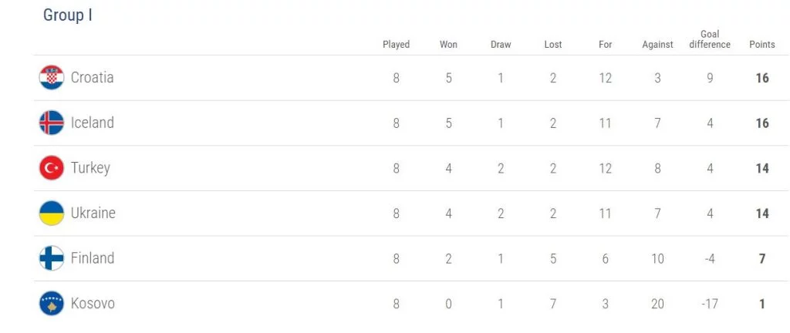Click the Ukraine flag icon
The width and height of the screenshot is (790, 333).
(x=52, y=214)
